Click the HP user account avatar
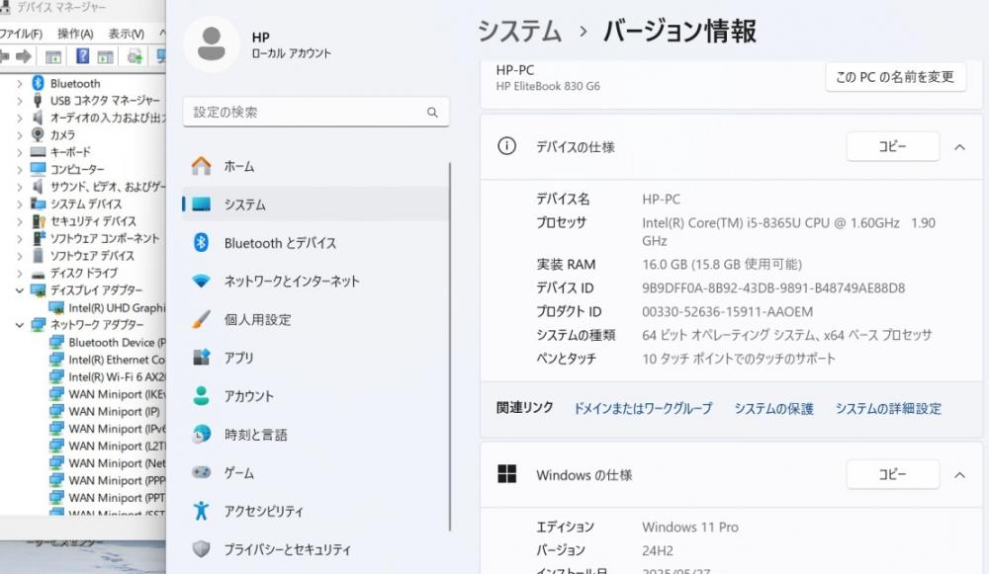Image resolution: width=989 pixels, height=574 pixels. [x=212, y=44]
